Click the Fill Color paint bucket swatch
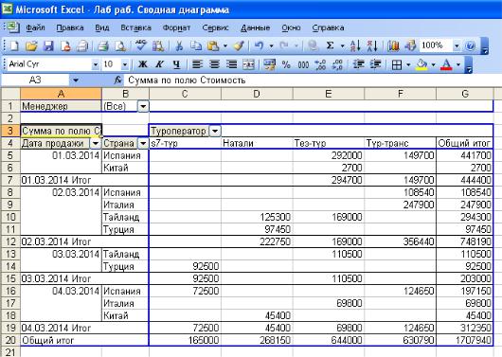This screenshot has height=357, width=502. [421, 65]
